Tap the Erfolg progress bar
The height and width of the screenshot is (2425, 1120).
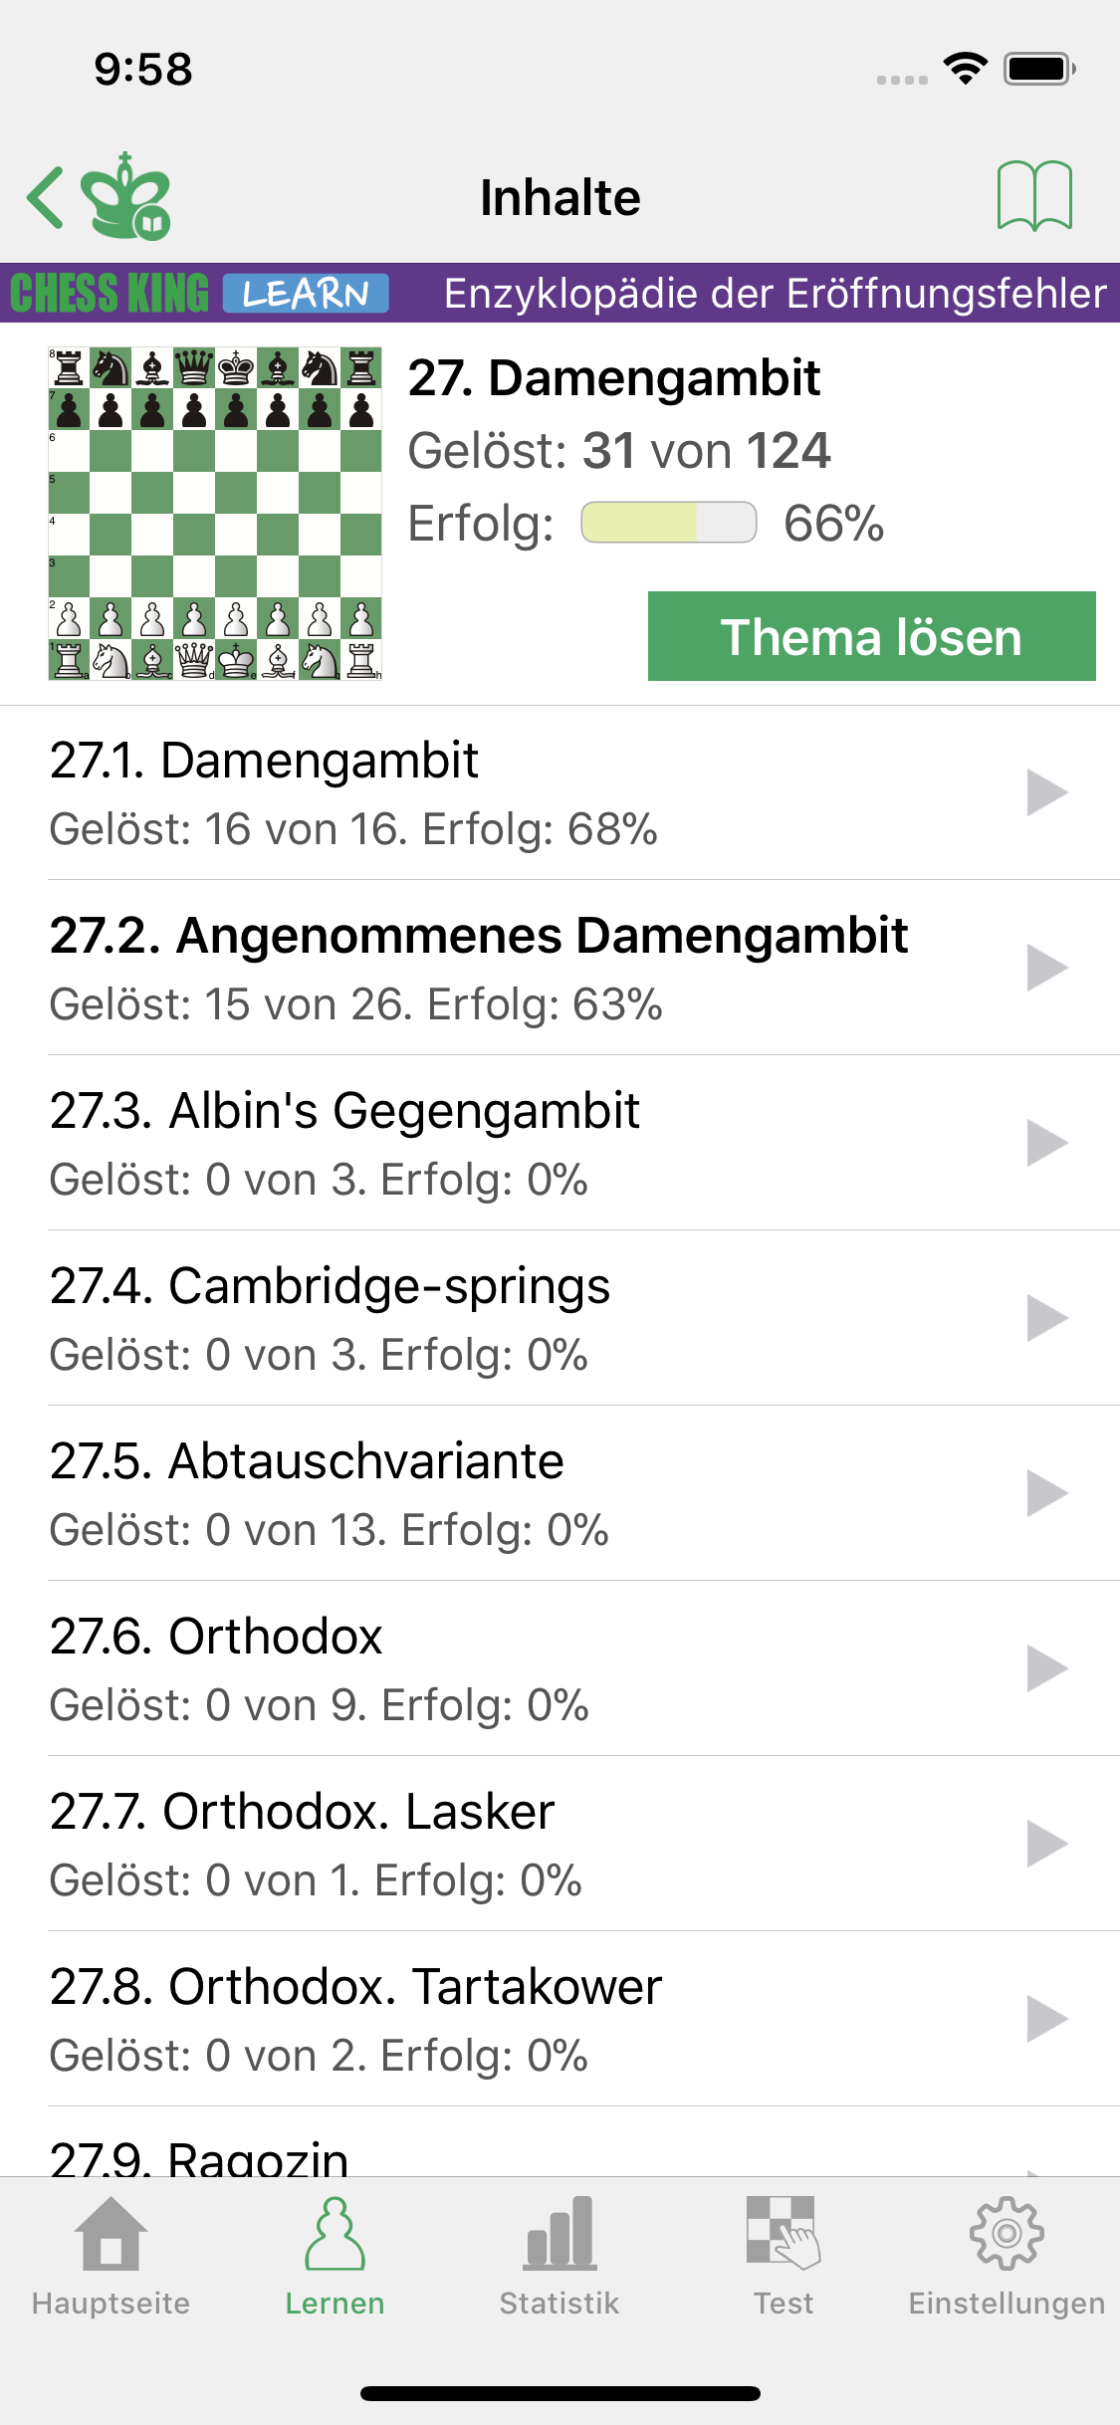coord(669,523)
